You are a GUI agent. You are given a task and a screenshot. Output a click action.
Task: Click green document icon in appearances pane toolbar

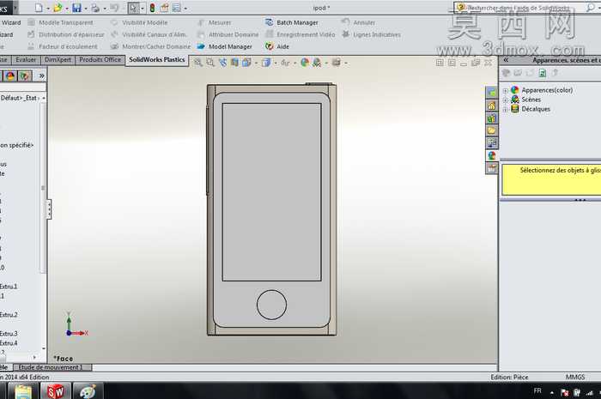(x=543, y=73)
